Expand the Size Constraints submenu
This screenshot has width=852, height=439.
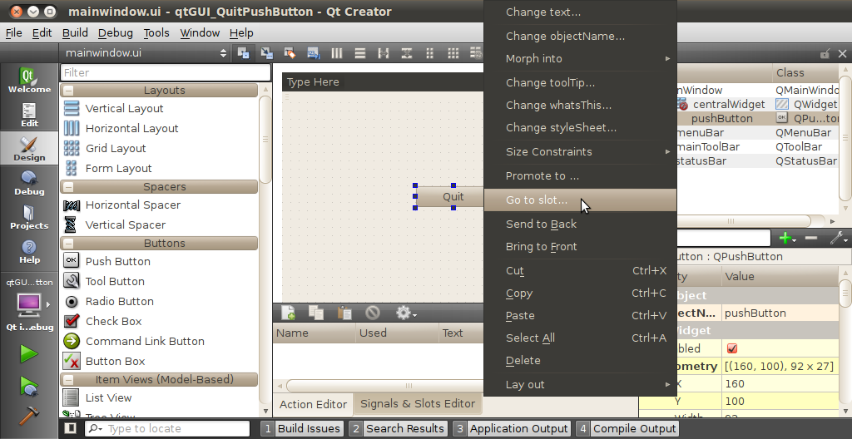pos(580,151)
